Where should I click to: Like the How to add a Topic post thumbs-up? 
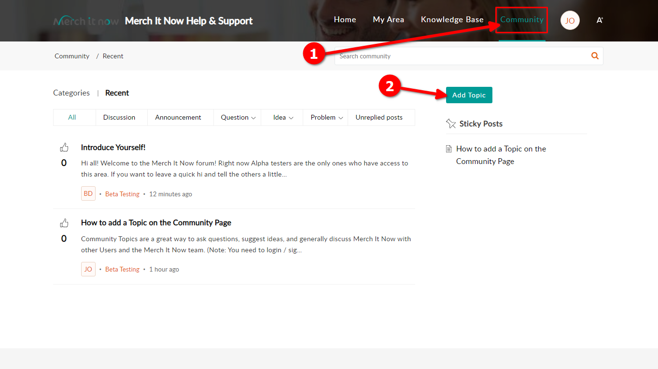click(x=64, y=223)
